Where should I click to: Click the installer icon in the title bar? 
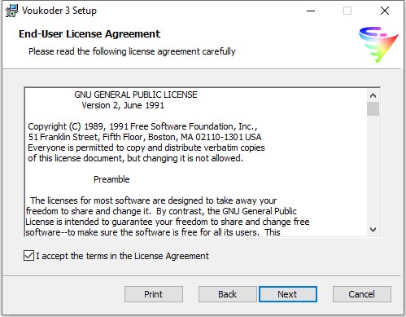click(11, 11)
